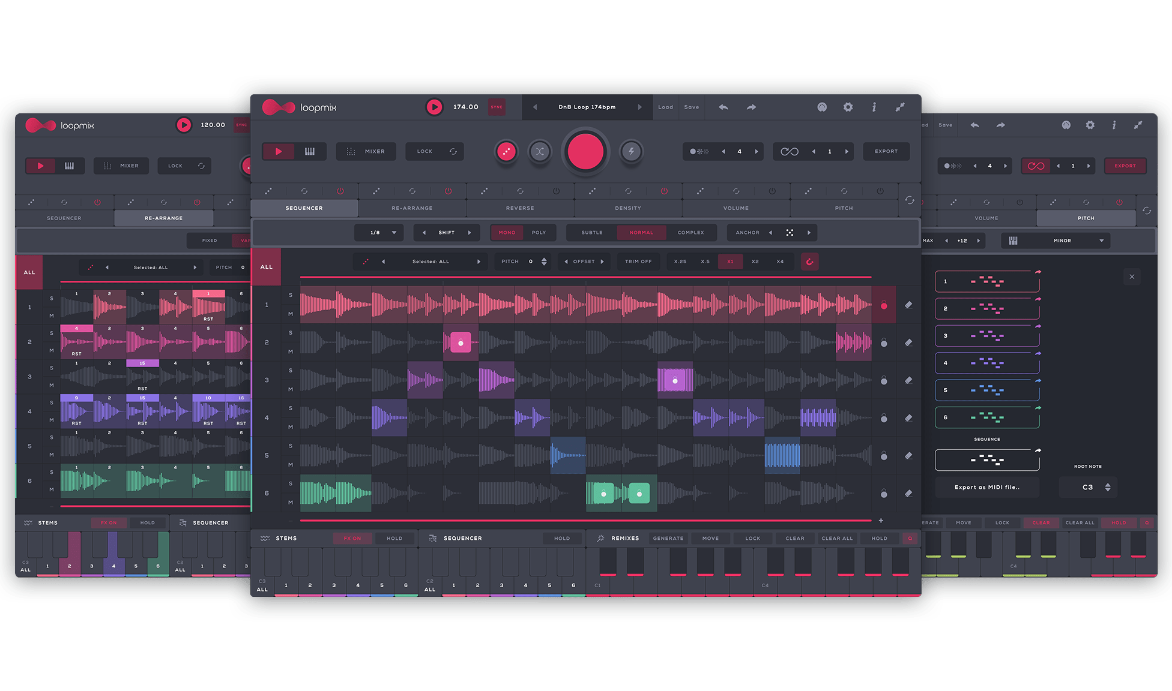
Task: Click CLEAR ALL in center REMIXES section
Action: pyautogui.click(x=837, y=538)
